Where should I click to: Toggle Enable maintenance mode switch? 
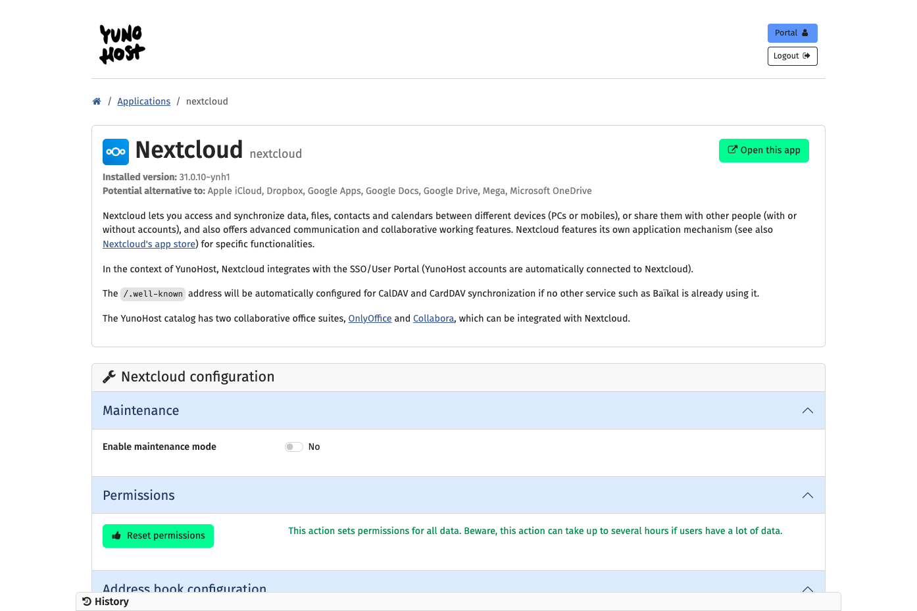(x=294, y=447)
